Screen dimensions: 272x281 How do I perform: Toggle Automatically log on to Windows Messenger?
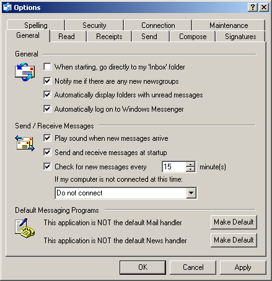pos(47,109)
